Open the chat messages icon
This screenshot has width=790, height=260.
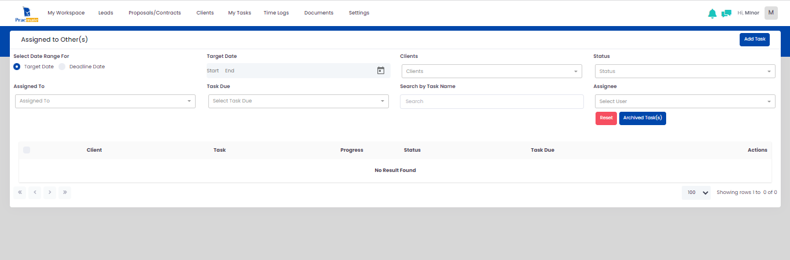[x=726, y=13]
